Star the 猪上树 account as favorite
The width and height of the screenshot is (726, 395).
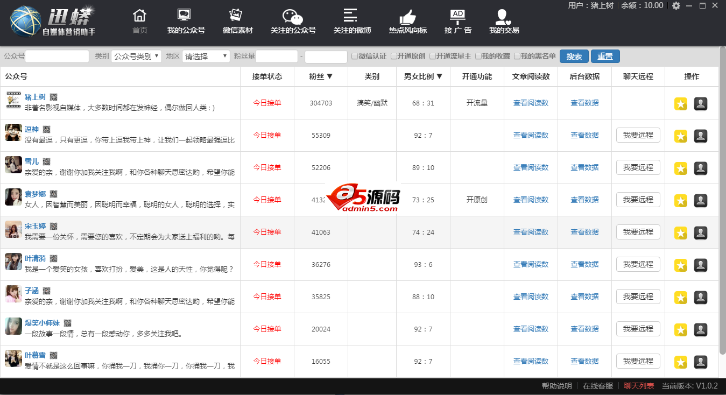[x=681, y=104]
